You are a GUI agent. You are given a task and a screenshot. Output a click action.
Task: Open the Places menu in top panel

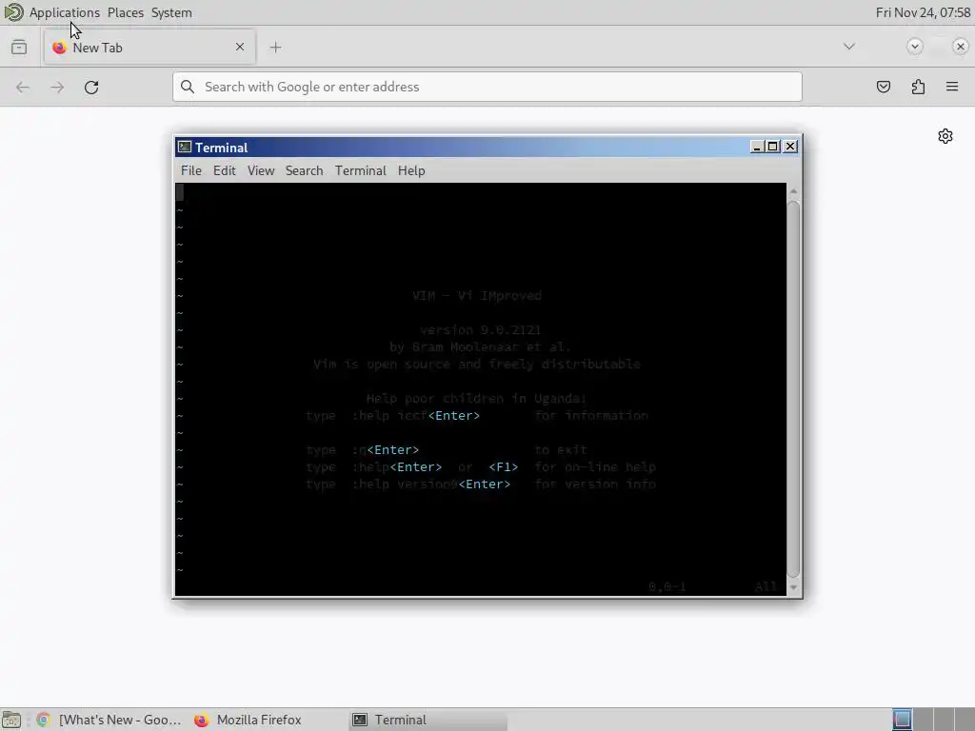coord(126,12)
